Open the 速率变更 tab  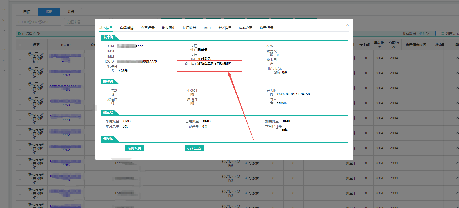(246, 28)
